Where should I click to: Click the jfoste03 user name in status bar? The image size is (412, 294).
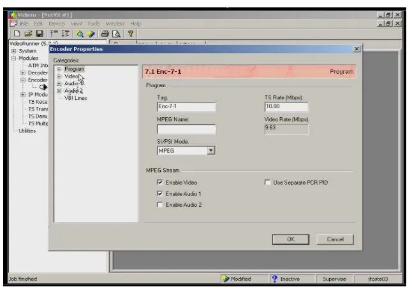378,279
